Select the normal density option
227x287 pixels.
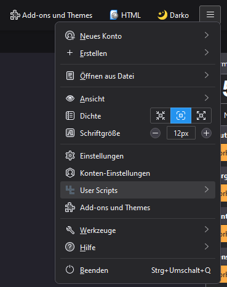(181, 116)
